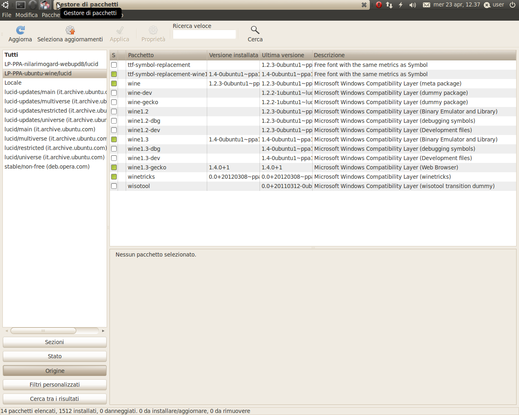519x415 pixels.
Task: Select lucid-updates/restricted origin entry
Action: (55, 111)
